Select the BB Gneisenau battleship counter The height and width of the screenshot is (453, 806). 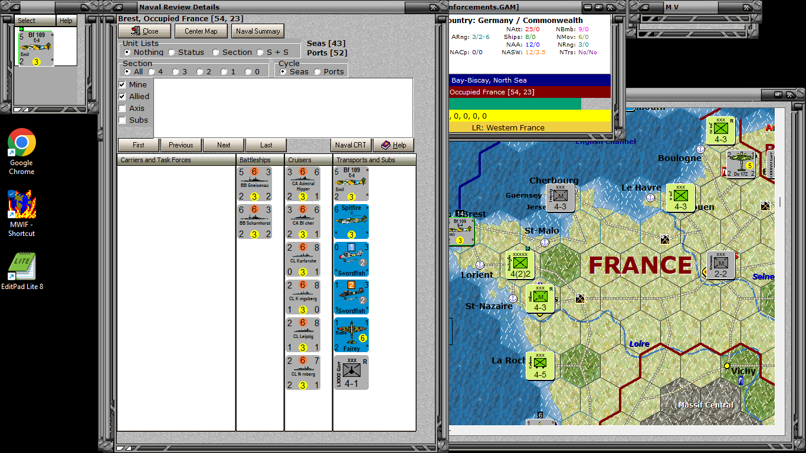pyautogui.click(x=255, y=185)
